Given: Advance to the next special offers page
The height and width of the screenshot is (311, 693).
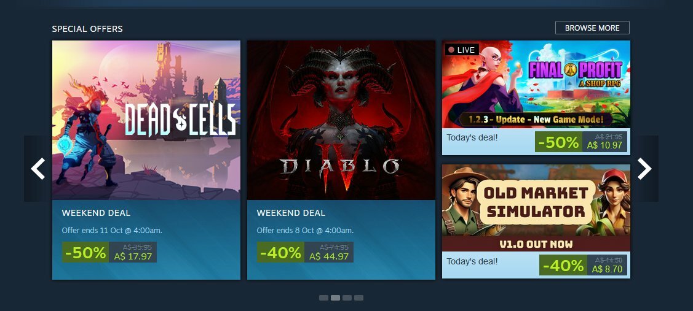Looking at the screenshot, I should coord(644,169).
